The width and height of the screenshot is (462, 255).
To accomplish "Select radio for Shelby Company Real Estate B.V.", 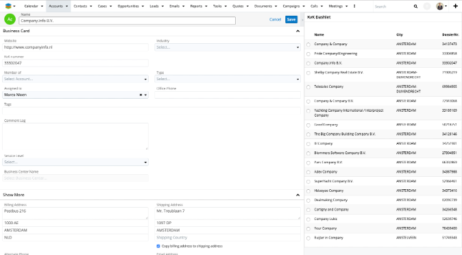I will point(308,73).
